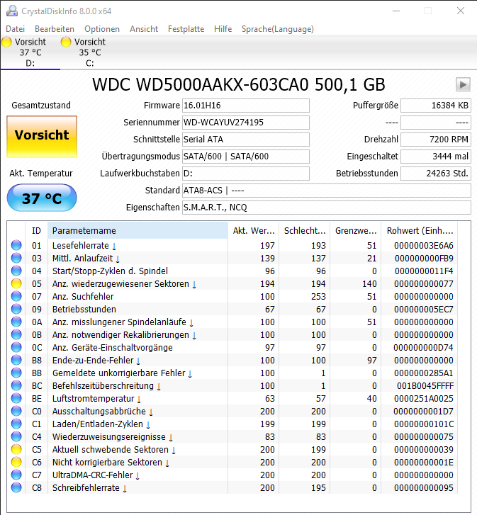Open the Bearbeiten menu
477x515 pixels.
[x=55, y=29]
